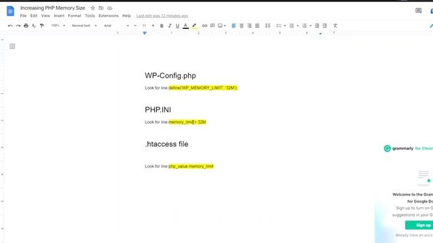
Task: Star the document Increasing PHP Memory Size
Action: pos(93,8)
